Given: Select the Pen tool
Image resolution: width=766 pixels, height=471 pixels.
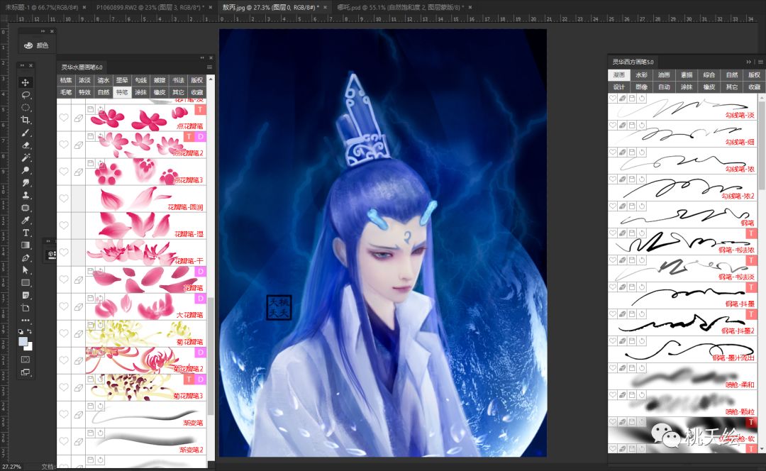Looking at the screenshot, I should point(26,258).
